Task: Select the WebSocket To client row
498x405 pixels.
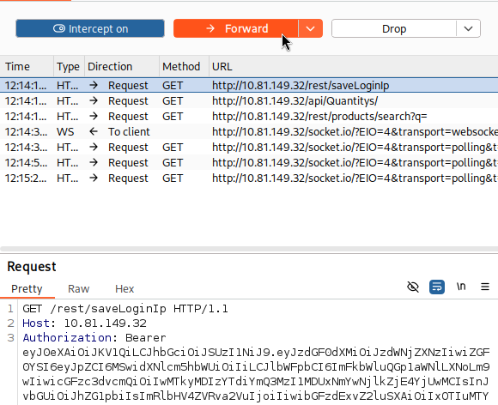Action: click(249, 132)
